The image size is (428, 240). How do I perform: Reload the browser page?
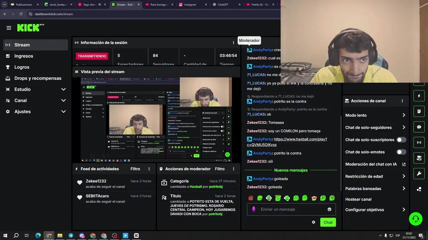pyautogui.click(x=21, y=14)
